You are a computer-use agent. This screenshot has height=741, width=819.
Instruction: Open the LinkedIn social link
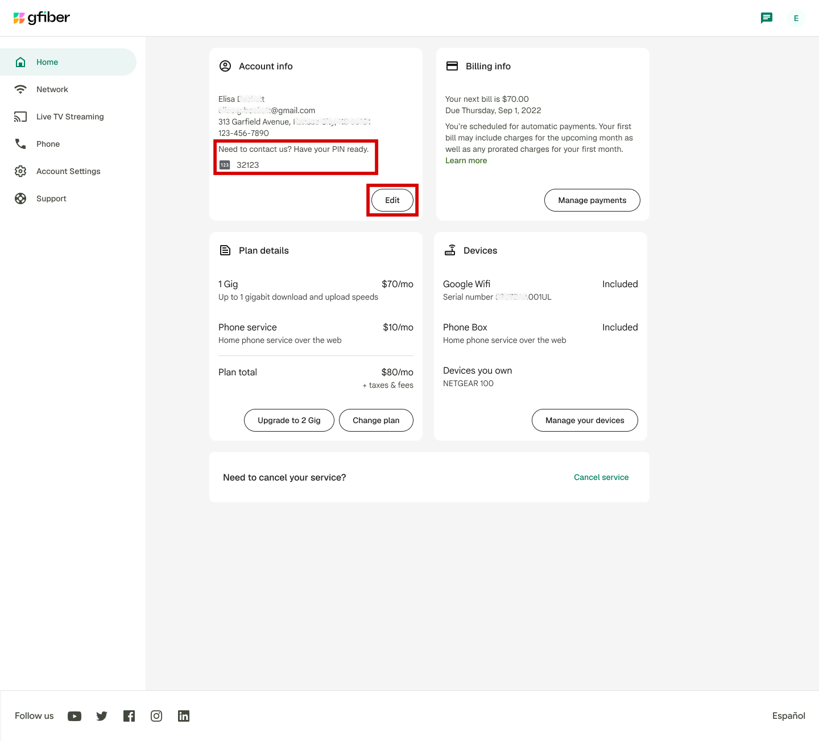pyautogui.click(x=184, y=716)
